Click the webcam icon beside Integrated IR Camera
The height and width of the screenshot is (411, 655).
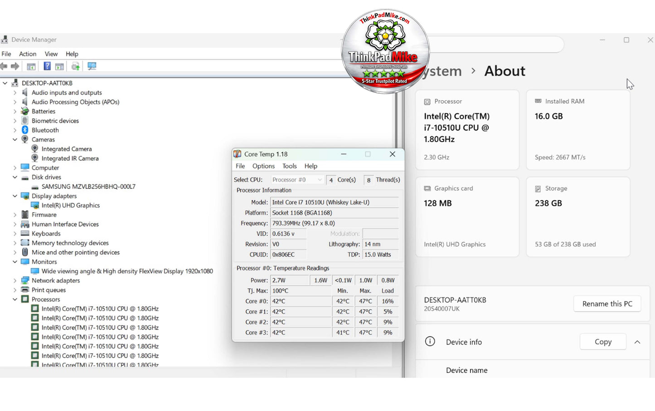tap(35, 158)
